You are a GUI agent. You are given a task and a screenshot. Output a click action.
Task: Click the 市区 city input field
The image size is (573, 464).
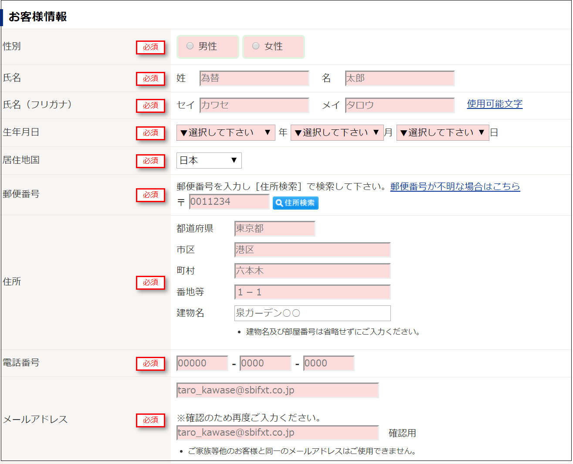[x=312, y=250]
